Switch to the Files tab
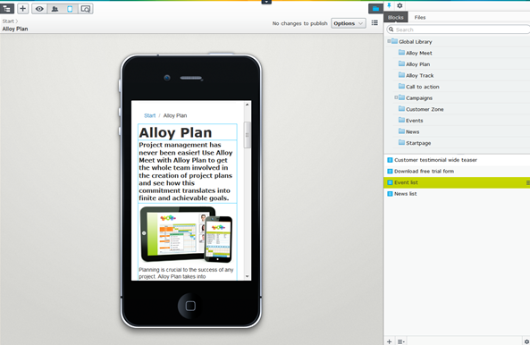 (420, 17)
